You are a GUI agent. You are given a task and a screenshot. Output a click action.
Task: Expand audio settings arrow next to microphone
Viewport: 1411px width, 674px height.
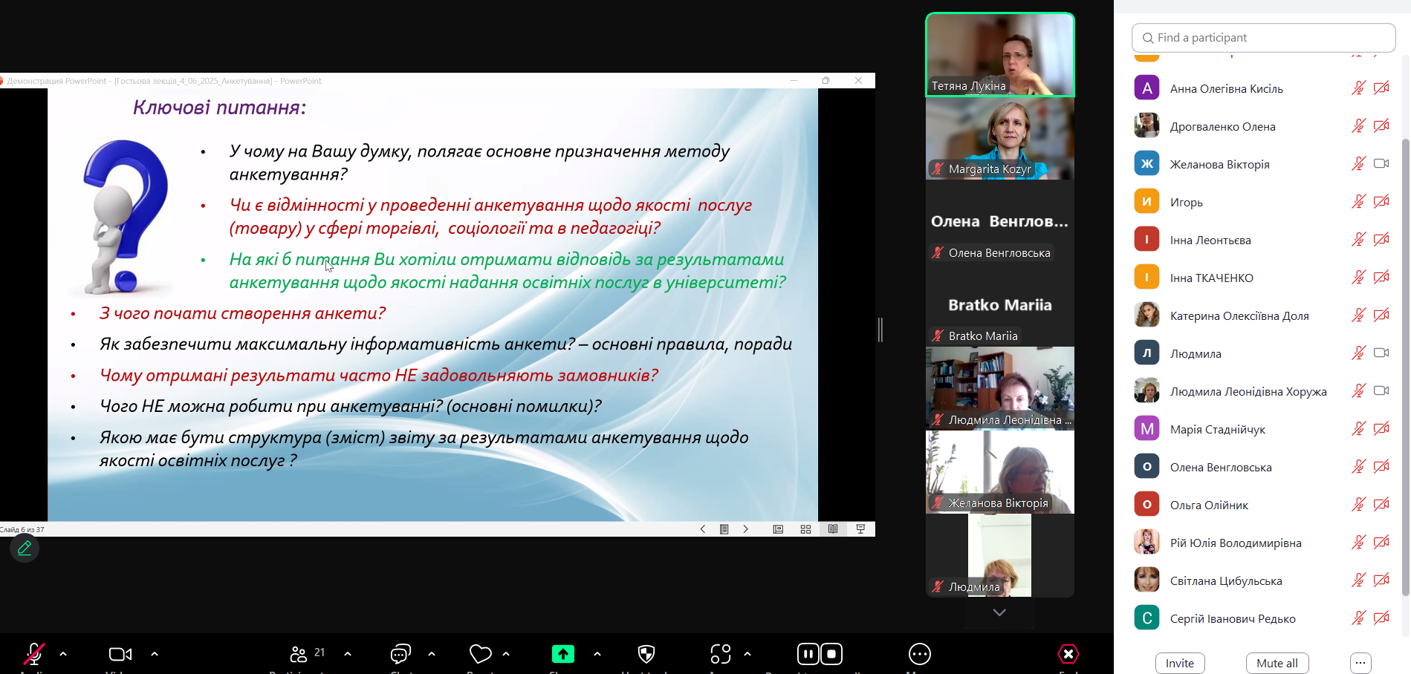coord(63,654)
